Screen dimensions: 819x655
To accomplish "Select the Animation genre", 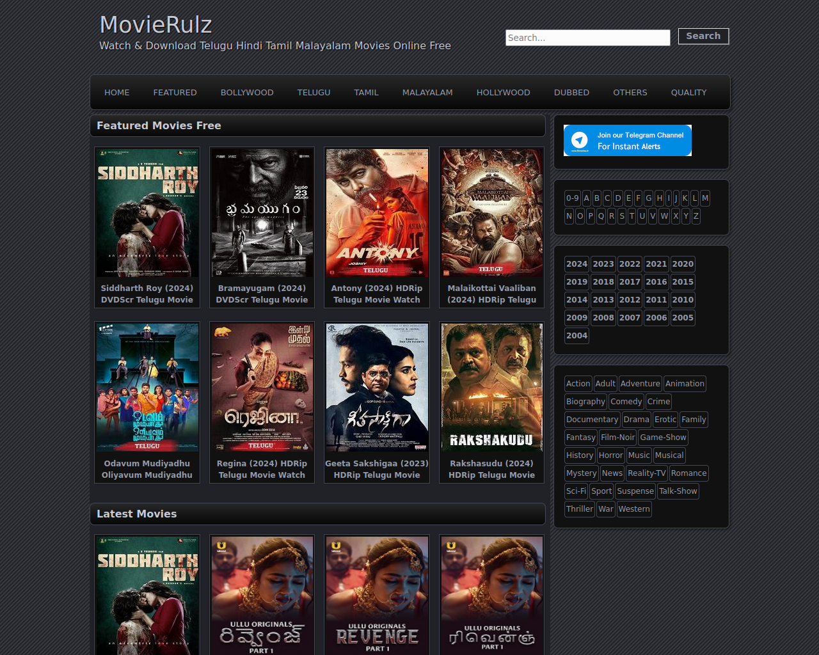I will 685,384.
